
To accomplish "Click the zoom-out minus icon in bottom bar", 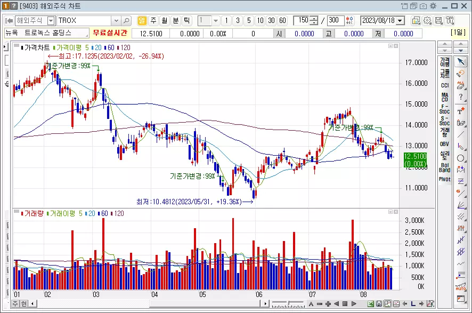I will pyautogui.click(x=320, y=303).
